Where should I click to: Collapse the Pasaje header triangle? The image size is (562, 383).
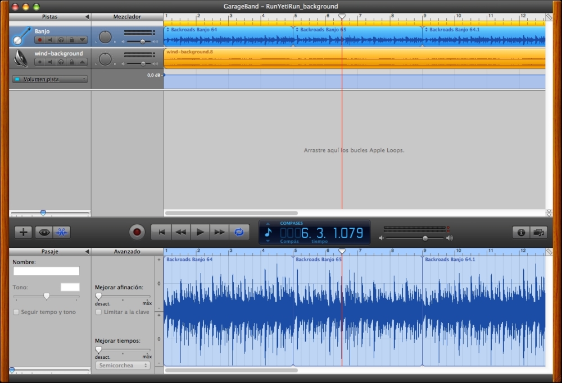[87, 252]
